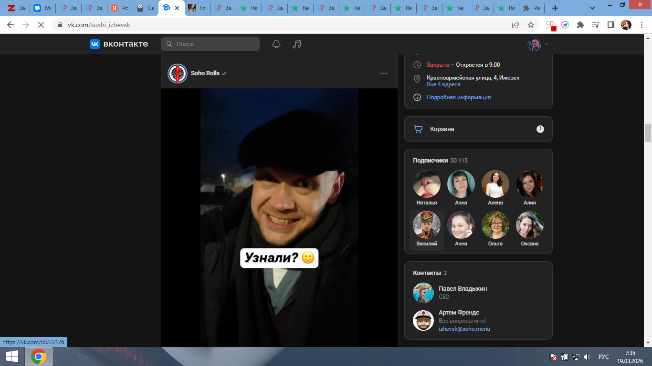This screenshot has width=652, height=366.
Task: Expand Все 4 адреса list
Action: pos(443,84)
